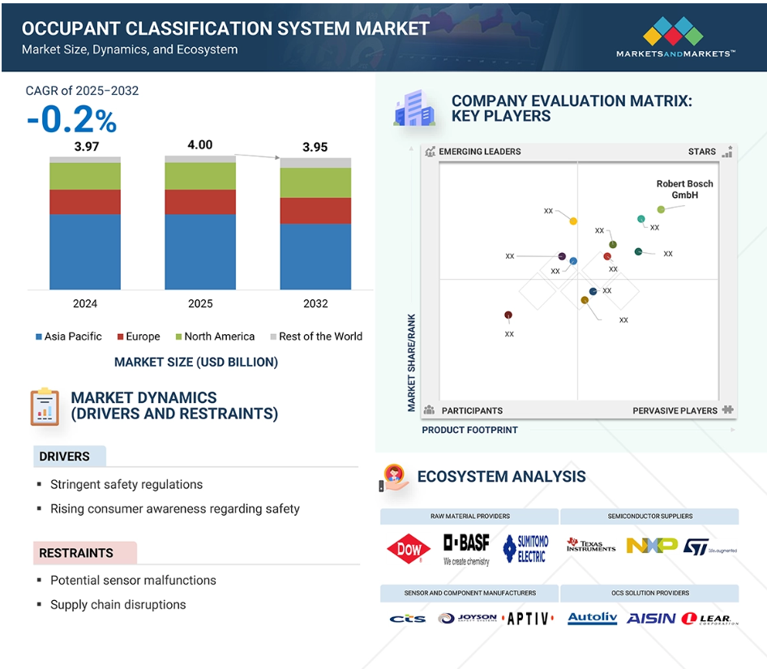Click the Asia Pacific blue legend swatch
The image size is (767, 669).
pyautogui.click(x=39, y=337)
